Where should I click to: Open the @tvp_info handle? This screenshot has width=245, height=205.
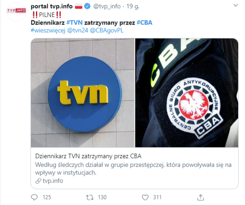[107, 6]
